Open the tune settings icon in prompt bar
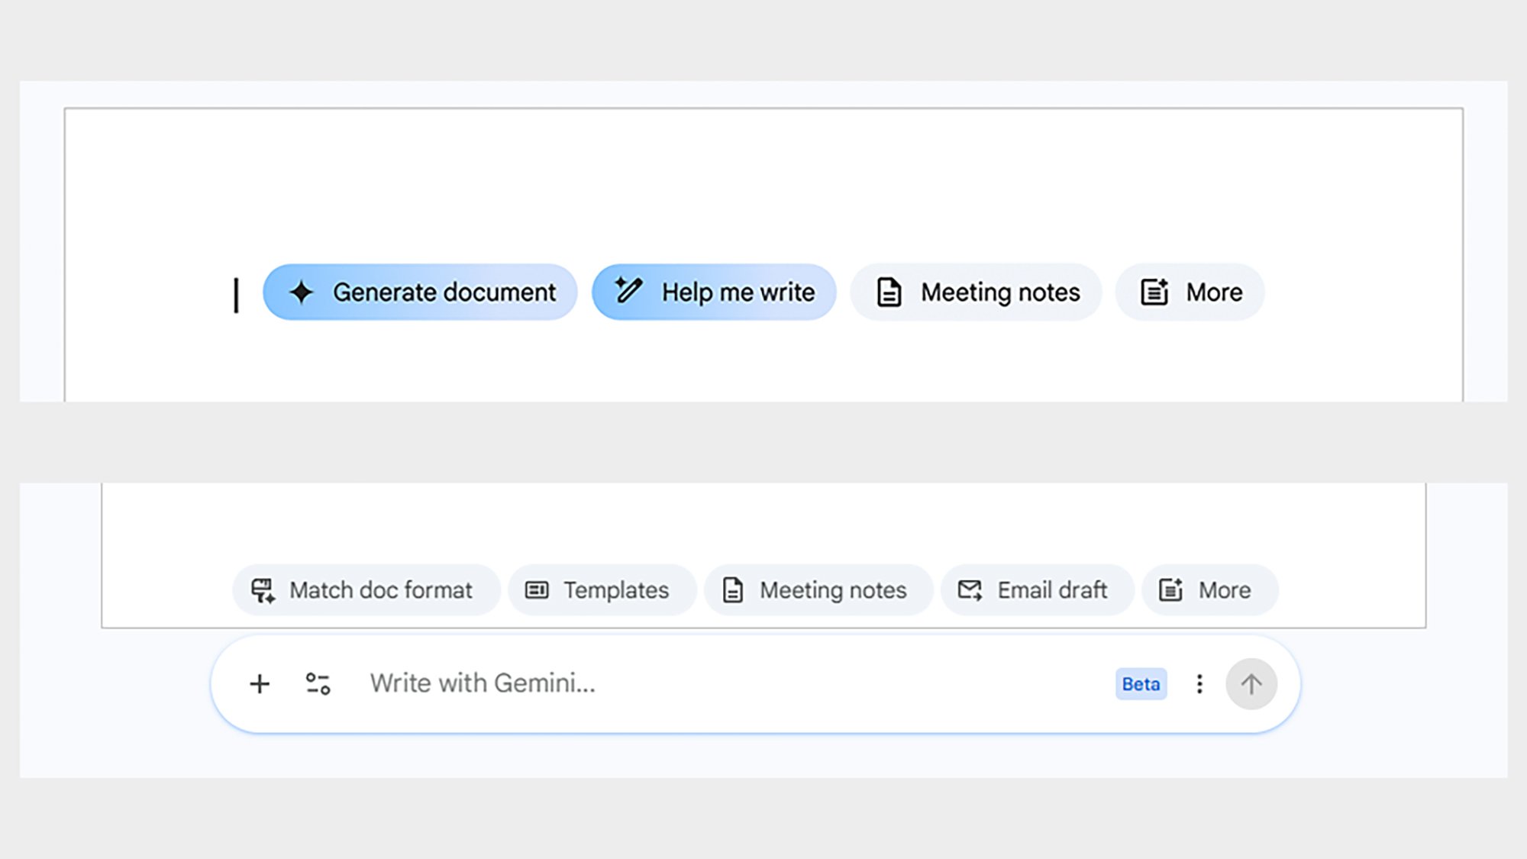Screen dimensions: 1527x859 pos(318,683)
